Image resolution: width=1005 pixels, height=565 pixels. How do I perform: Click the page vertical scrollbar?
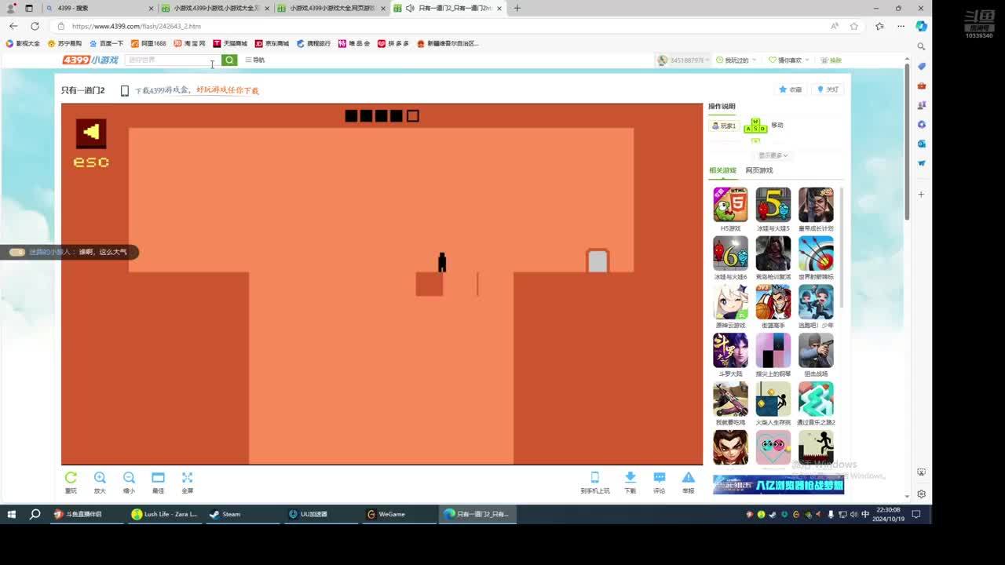[x=907, y=141]
